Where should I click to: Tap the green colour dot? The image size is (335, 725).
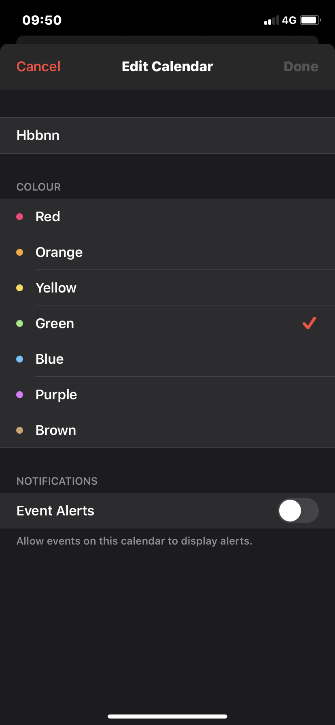pyautogui.click(x=19, y=323)
